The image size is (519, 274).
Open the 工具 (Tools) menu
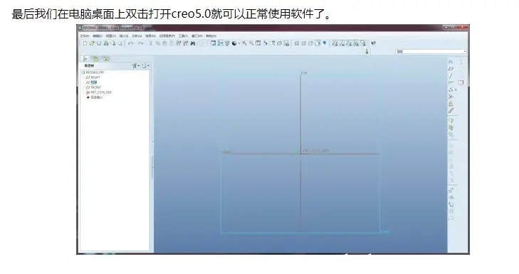click(x=183, y=35)
